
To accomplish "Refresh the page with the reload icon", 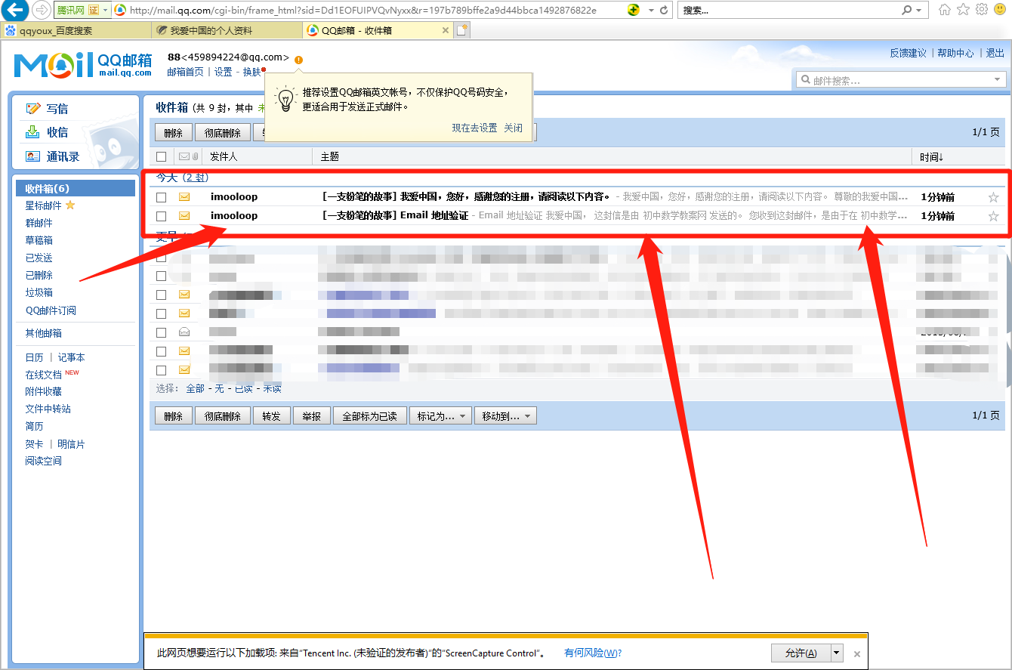I will [x=664, y=11].
